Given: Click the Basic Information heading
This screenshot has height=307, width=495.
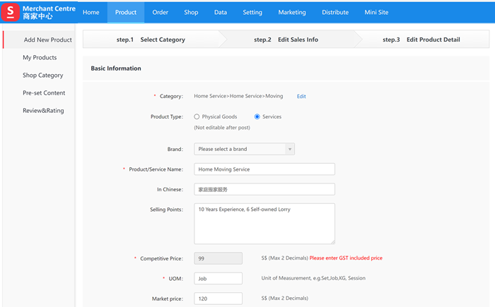Looking at the screenshot, I should 116,68.
